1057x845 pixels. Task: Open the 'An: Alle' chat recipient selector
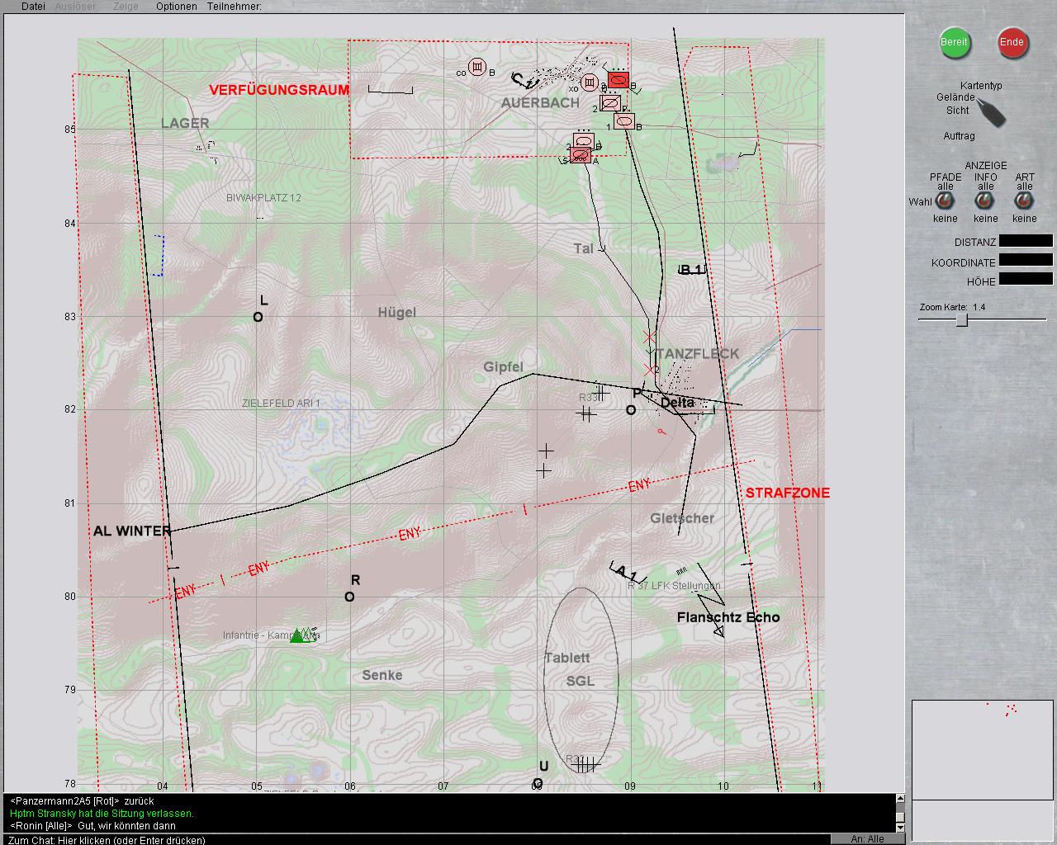867,839
